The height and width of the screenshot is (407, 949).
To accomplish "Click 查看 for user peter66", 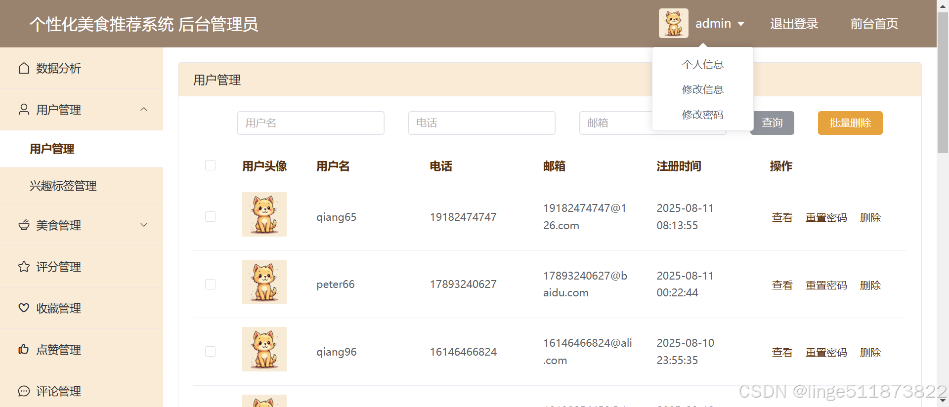I will pos(782,285).
